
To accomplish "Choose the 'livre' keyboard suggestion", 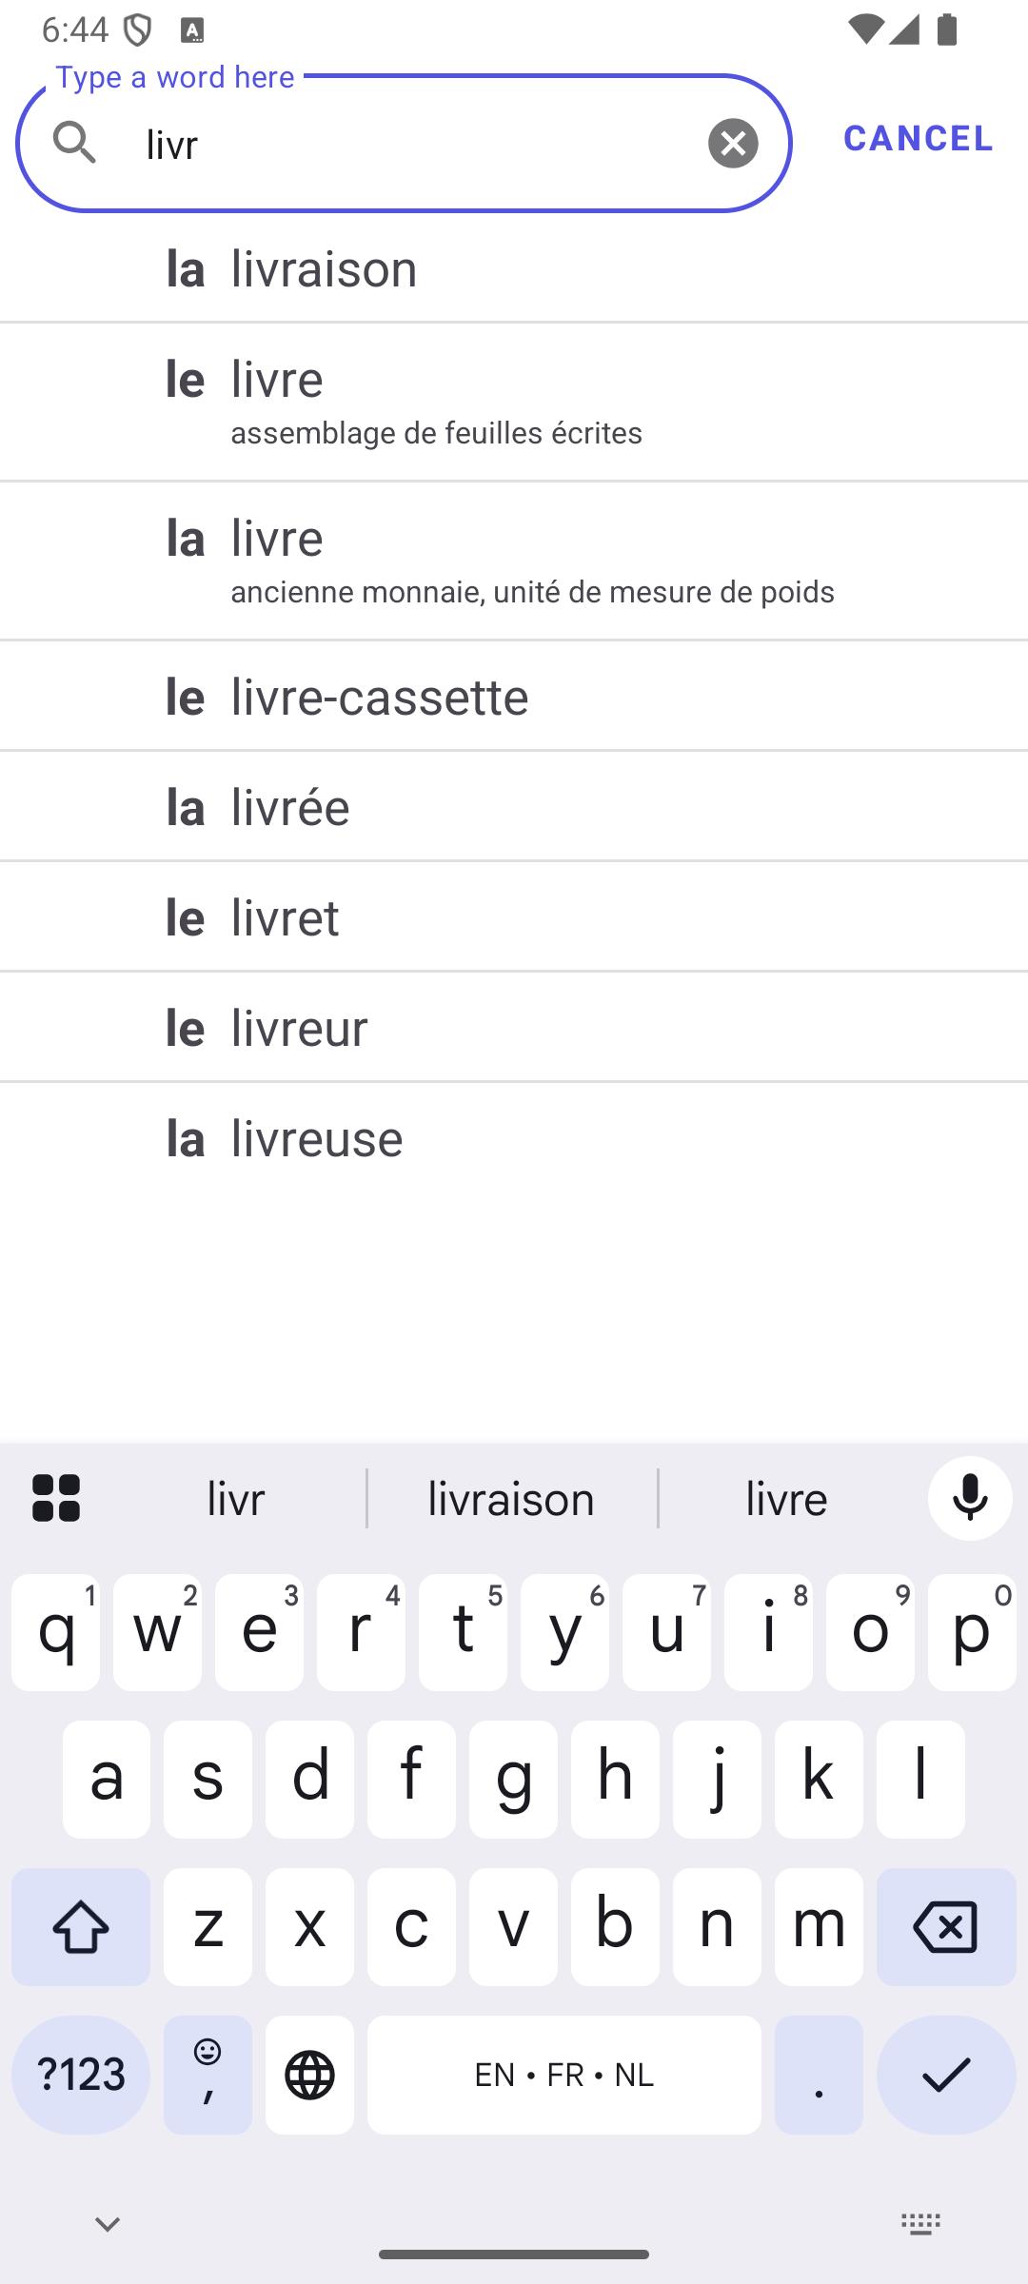I will (x=786, y=1498).
